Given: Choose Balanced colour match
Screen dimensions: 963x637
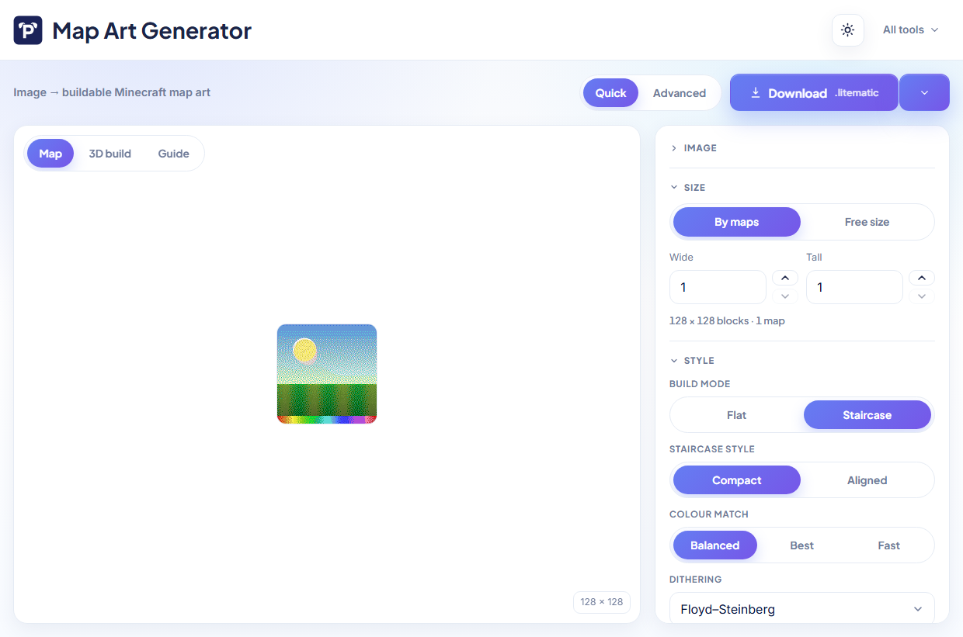Looking at the screenshot, I should point(714,545).
